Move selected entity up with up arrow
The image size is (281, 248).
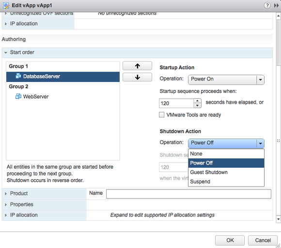[137, 66]
